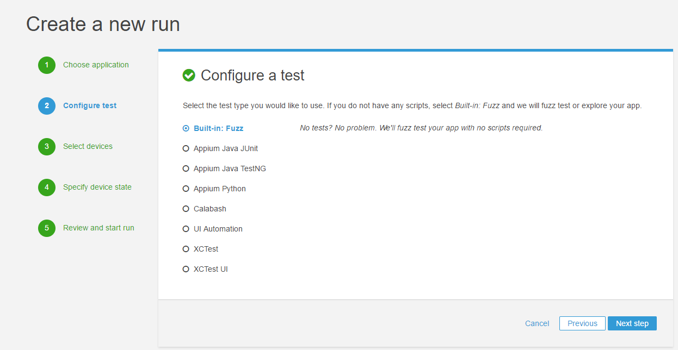Screen dimensions: 678x350
Task: Click the step 3 circle icon
Action: pos(47,147)
